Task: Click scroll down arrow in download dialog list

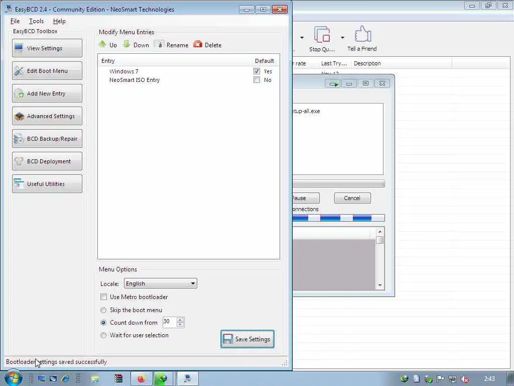Action: coord(380,285)
